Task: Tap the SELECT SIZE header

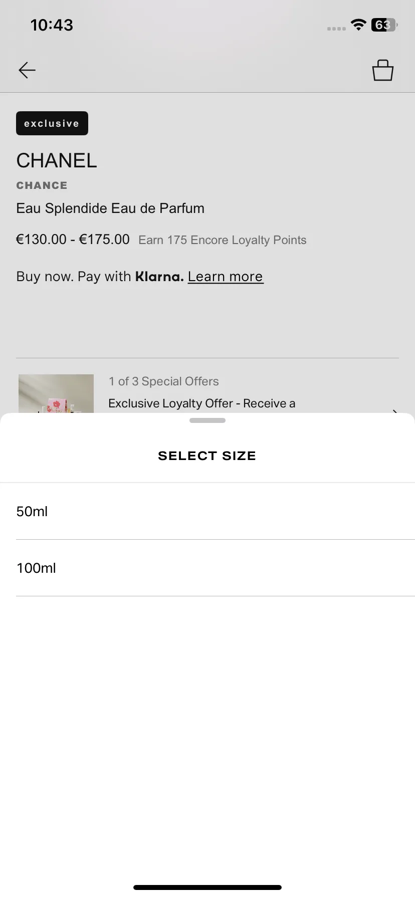Action: click(x=207, y=456)
